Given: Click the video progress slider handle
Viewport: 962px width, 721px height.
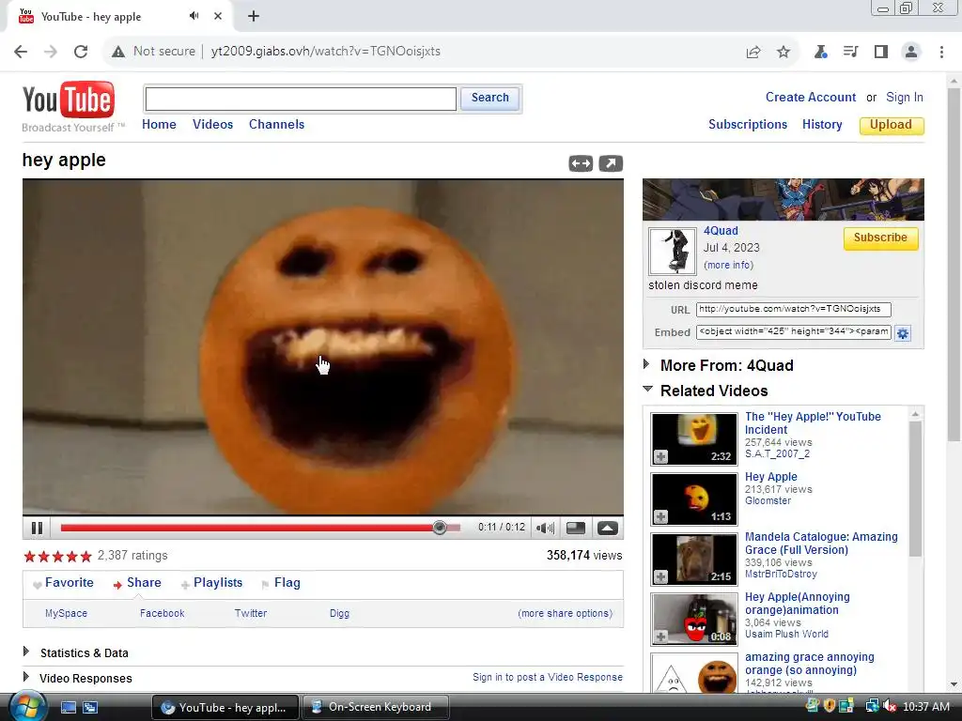Looking at the screenshot, I should 440,528.
